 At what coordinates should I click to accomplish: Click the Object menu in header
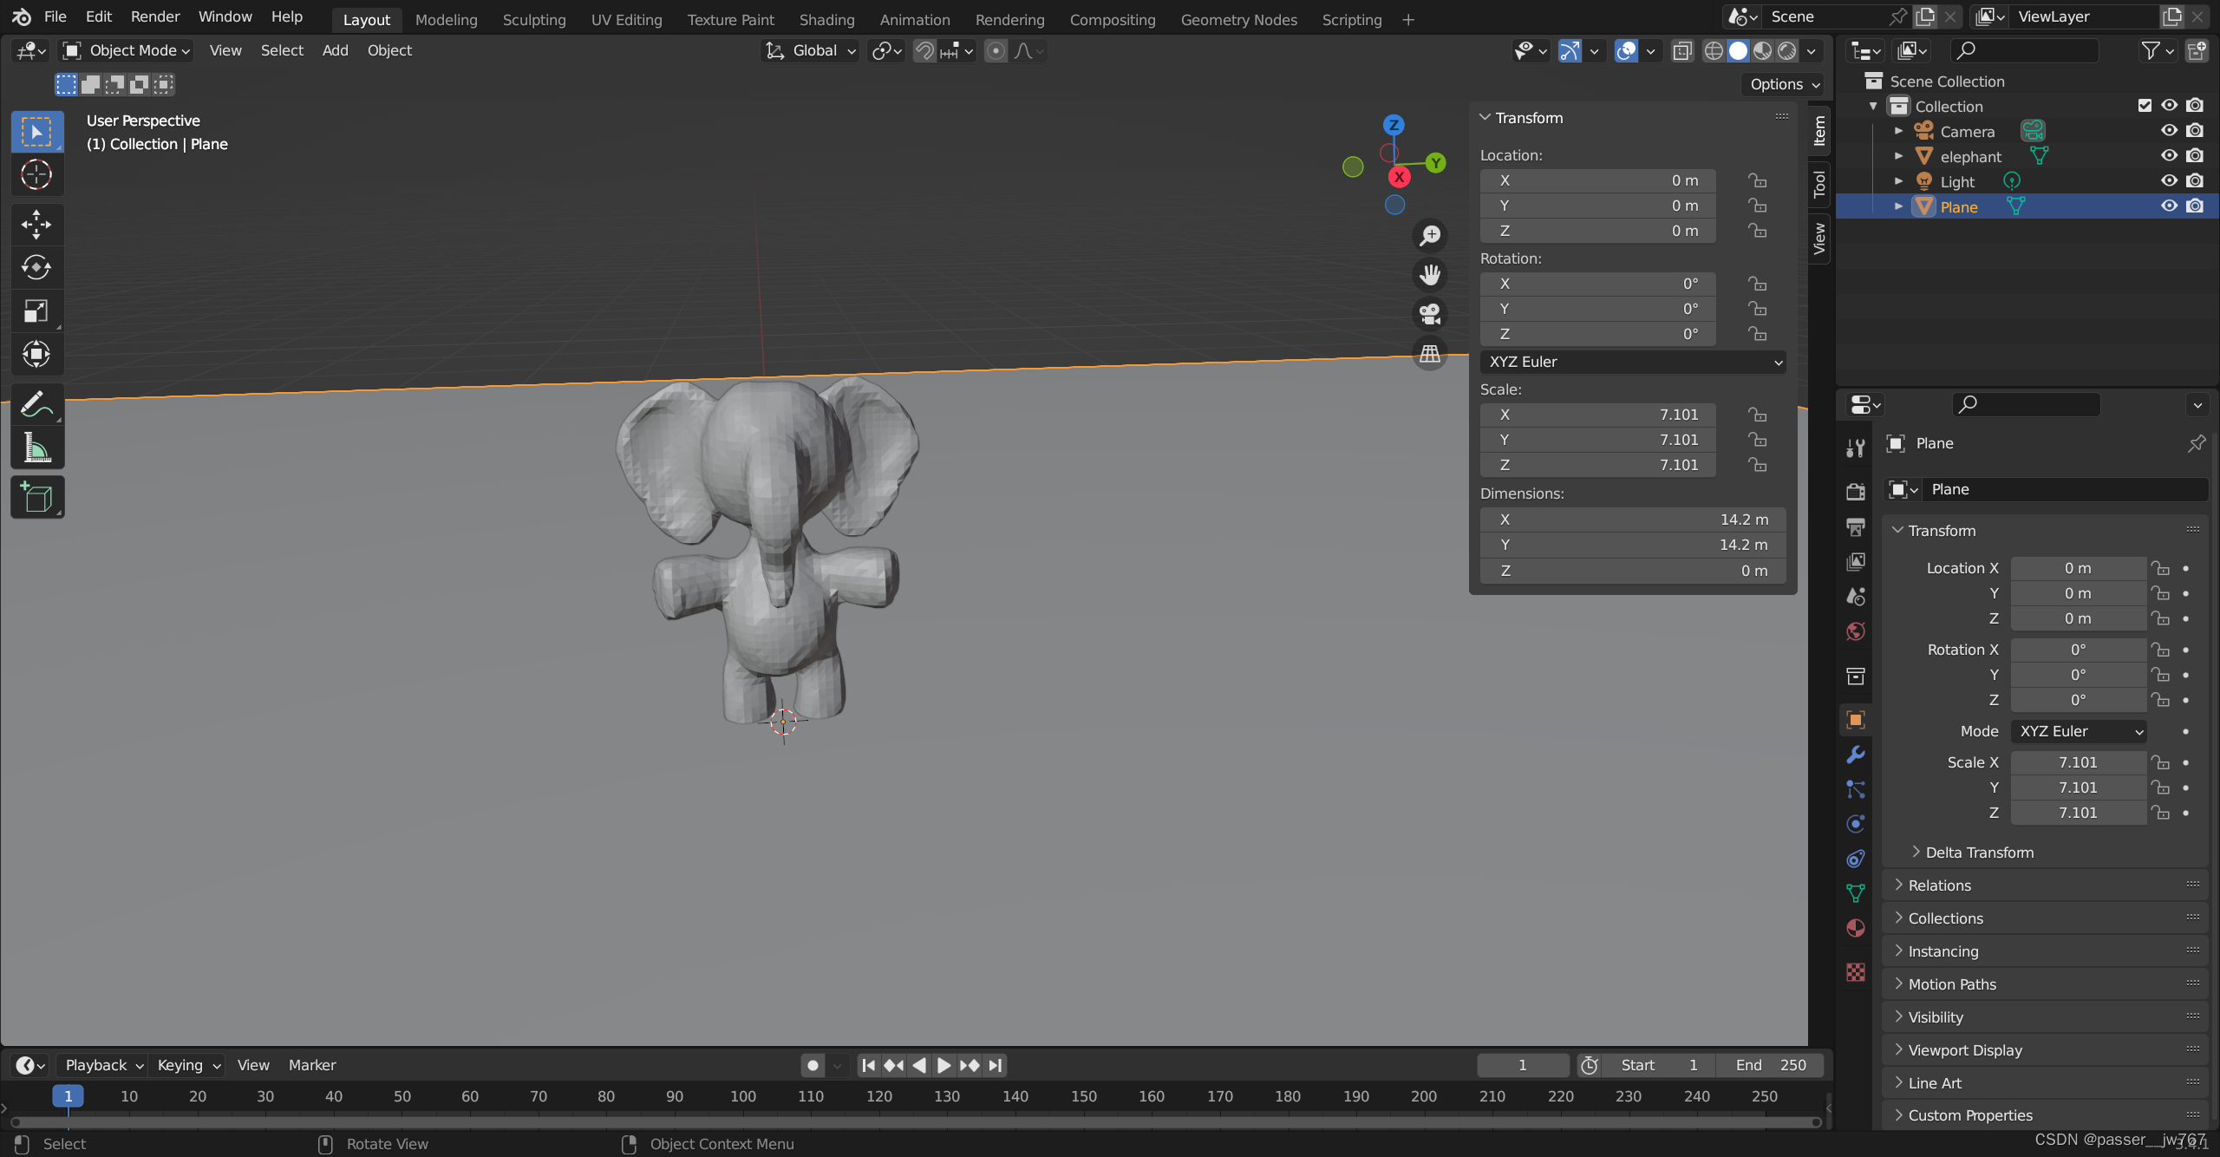pos(389,50)
